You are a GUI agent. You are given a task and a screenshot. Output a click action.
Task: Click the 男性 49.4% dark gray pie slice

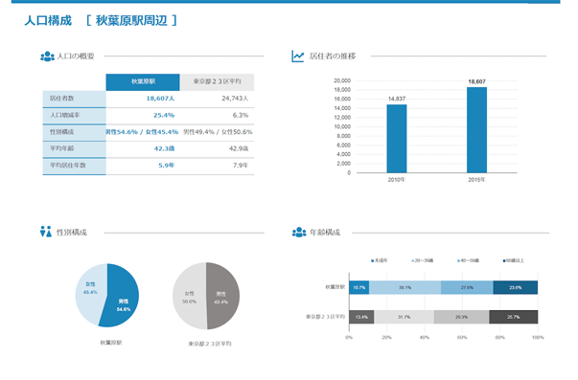click(x=223, y=297)
